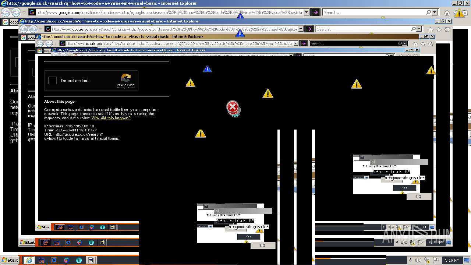
Task: Open Favorites star in third nested IE window
Action: (423, 43)
